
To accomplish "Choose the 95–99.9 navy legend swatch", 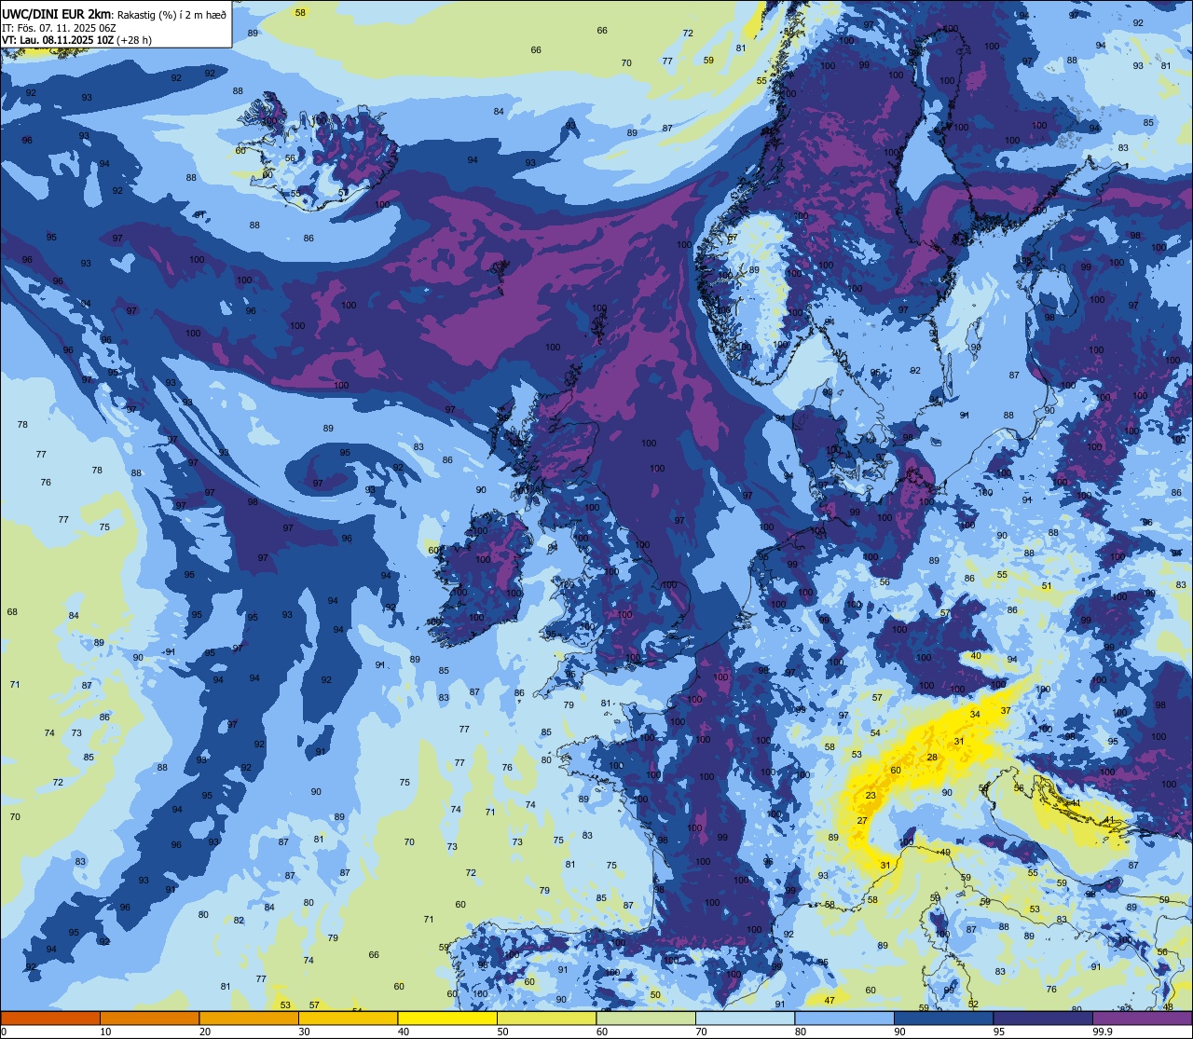I will click(1043, 1018).
